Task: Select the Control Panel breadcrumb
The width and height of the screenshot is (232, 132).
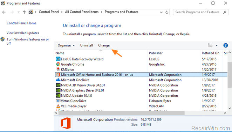Action: tap(49, 12)
